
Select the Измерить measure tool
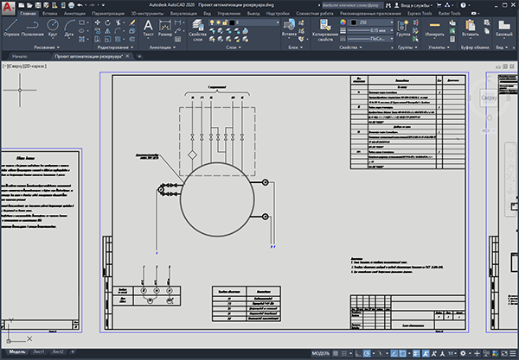coord(434,28)
